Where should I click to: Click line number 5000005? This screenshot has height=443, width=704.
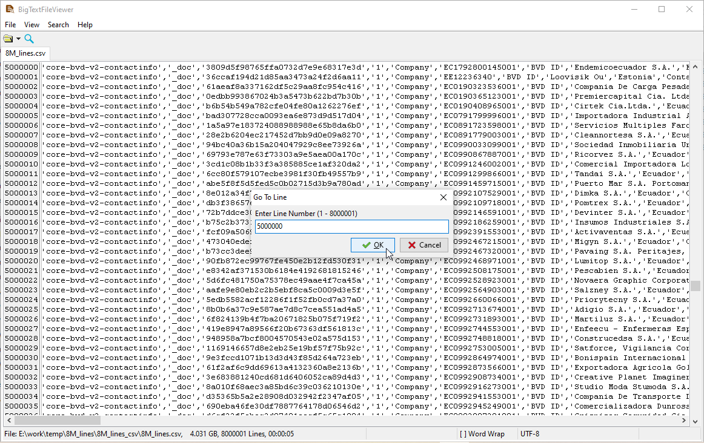pos(22,116)
